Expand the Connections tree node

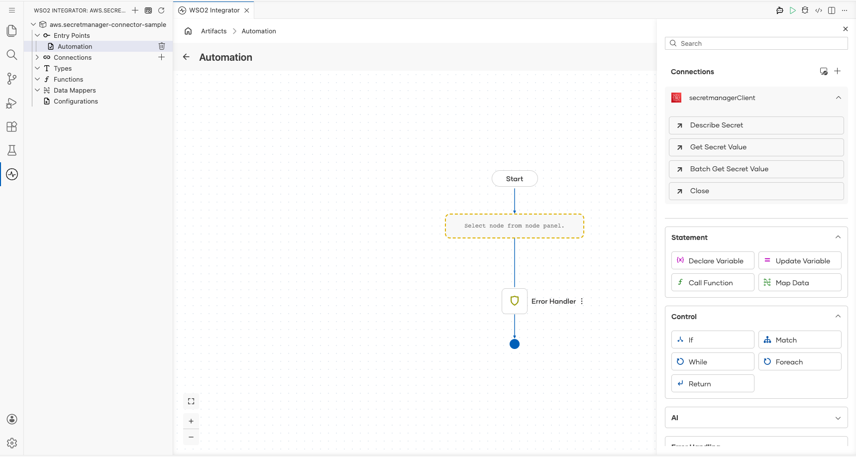37,57
